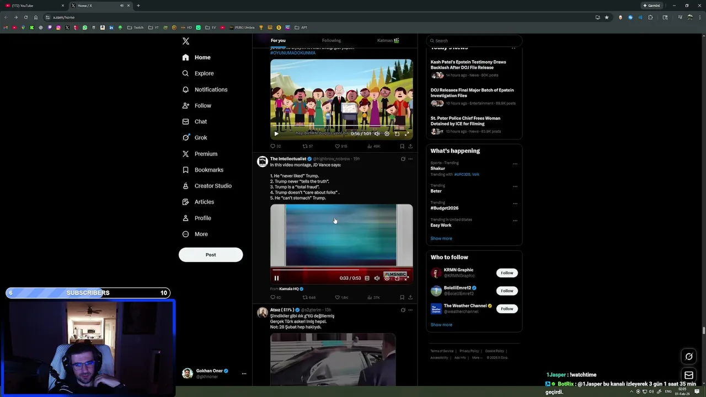The width and height of the screenshot is (706, 397).
Task: Open Kamala HQ source link
Action: (x=289, y=289)
